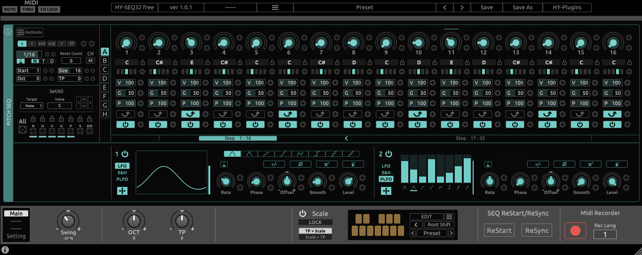Toggle step 1 on/off power button
This screenshot has width=642, height=255.
coord(126,124)
